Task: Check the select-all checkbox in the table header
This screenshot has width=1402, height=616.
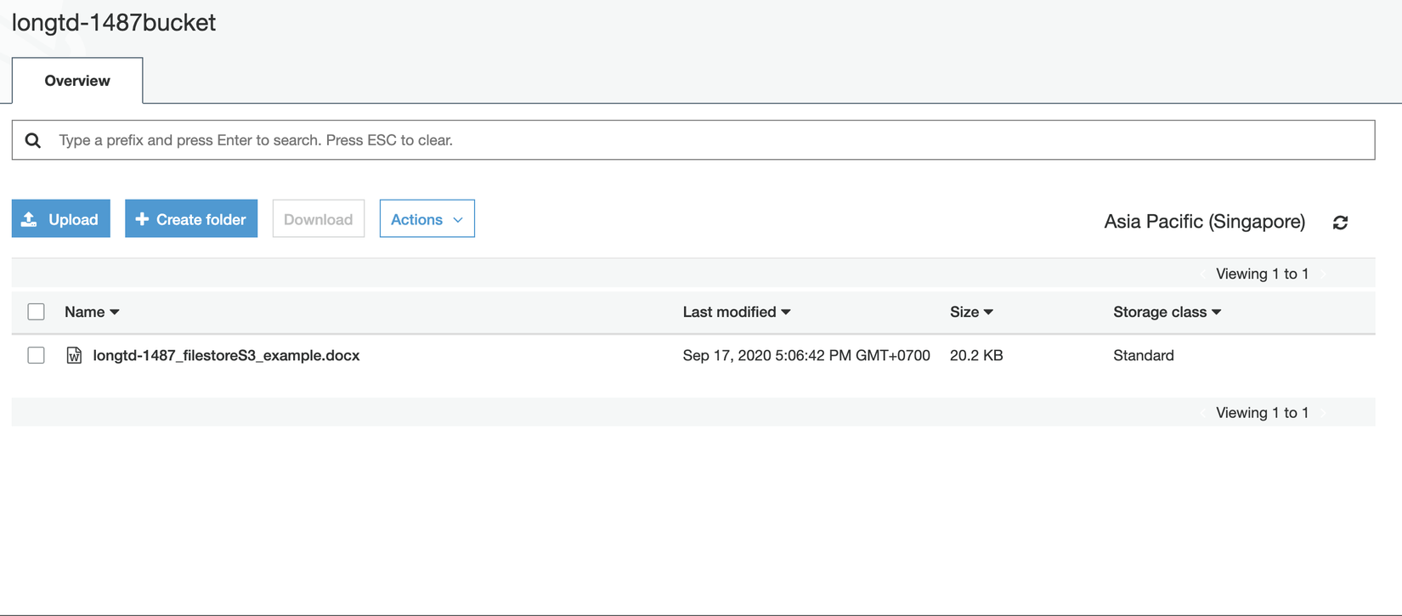Action: coord(36,312)
